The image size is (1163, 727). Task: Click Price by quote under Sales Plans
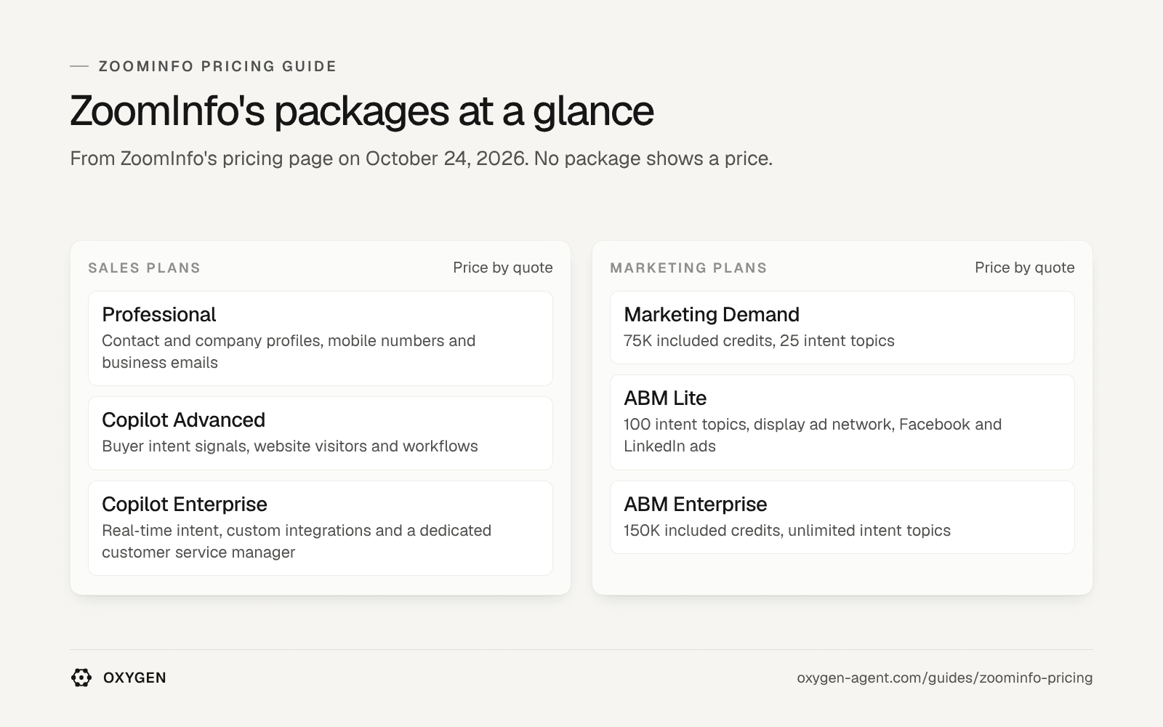(503, 268)
